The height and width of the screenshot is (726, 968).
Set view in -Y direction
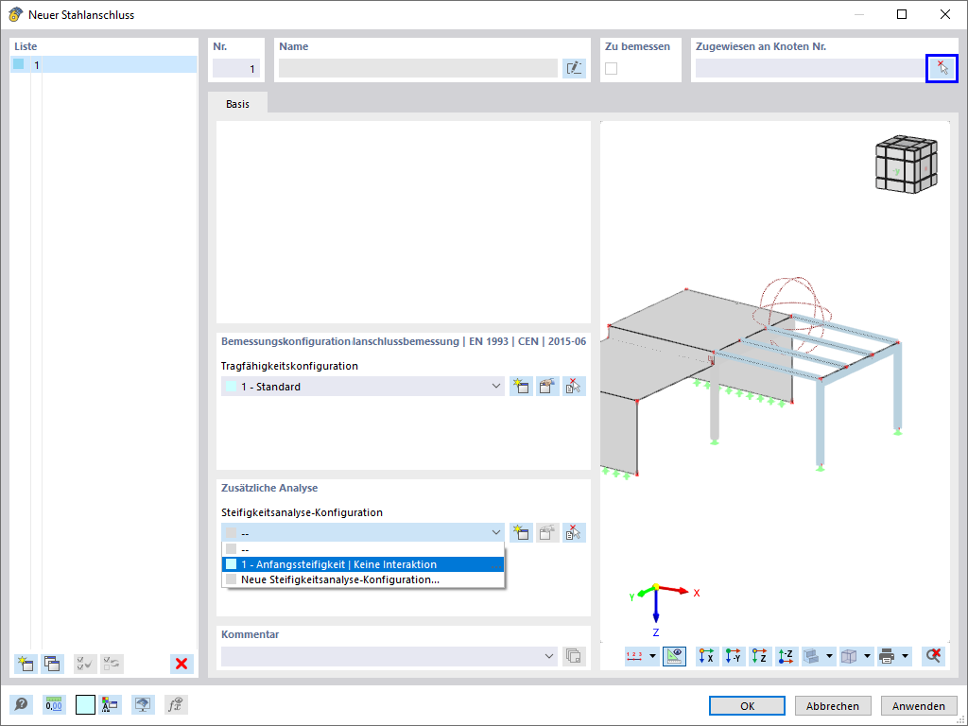click(x=734, y=656)
